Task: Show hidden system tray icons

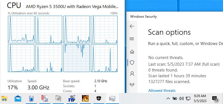Action: click(168, 98)
